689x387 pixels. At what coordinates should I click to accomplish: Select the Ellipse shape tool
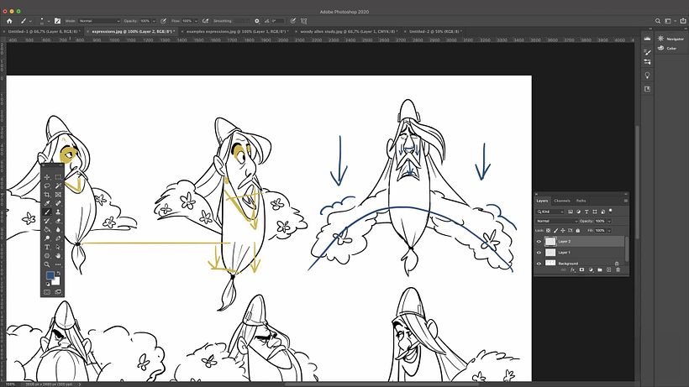tap(47, 256)
